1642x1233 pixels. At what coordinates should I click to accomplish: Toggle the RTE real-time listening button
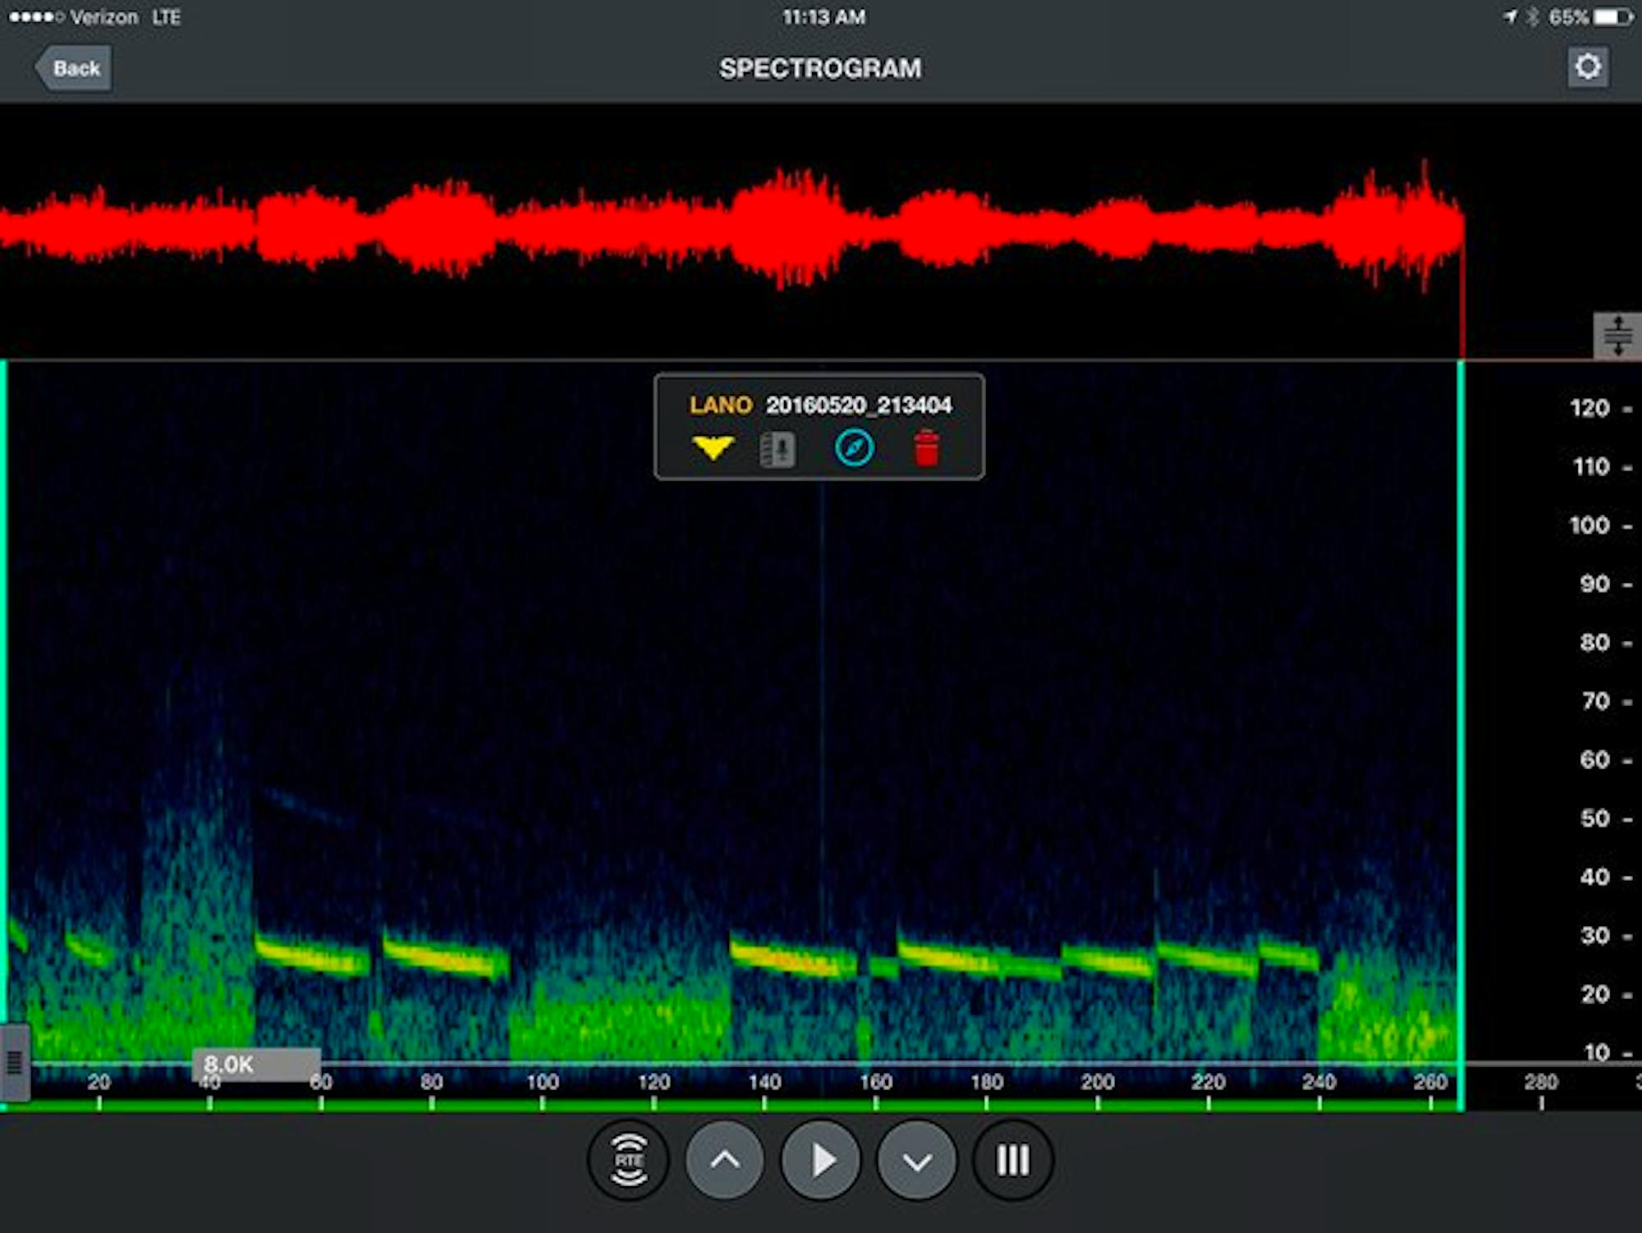[x=629, y=1161]
